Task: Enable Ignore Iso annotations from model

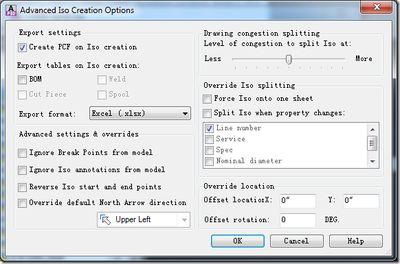Action: (x=22, y=170)
